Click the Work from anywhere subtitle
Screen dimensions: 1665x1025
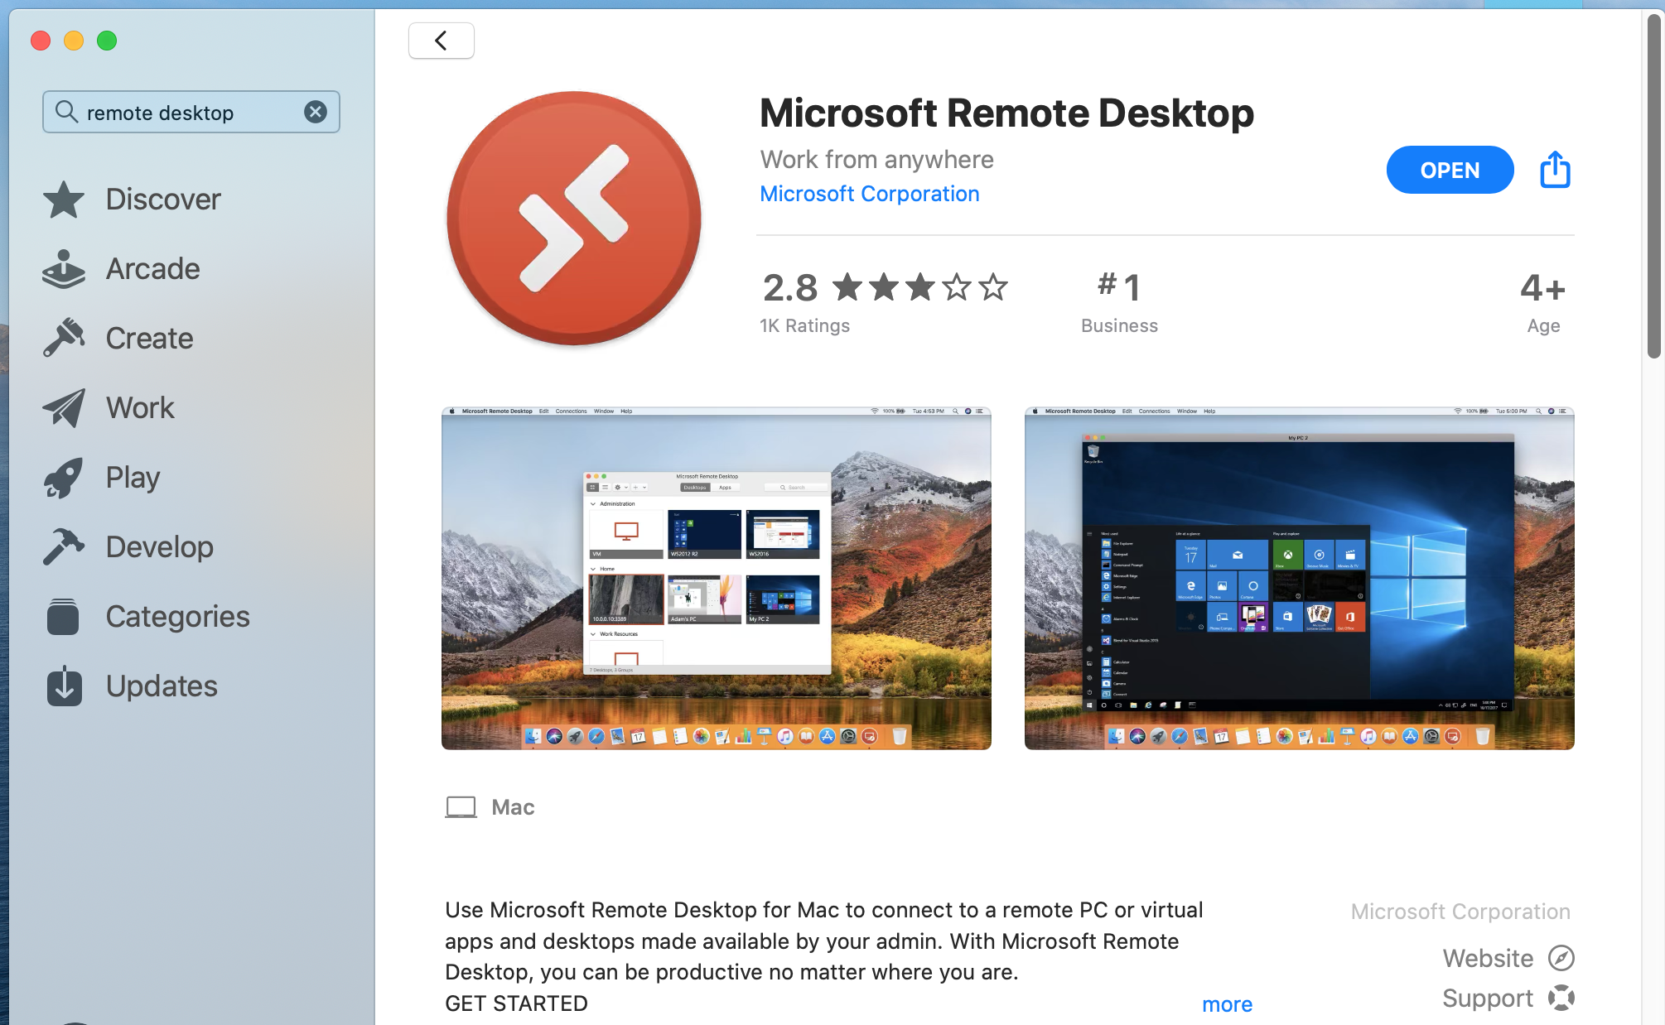(876, 159)
